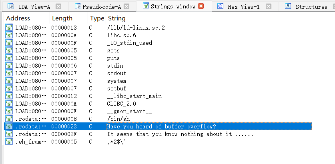335x164 pixels.
Task: Click string icon next to gets entry
Action: click(x=9, y=50)
